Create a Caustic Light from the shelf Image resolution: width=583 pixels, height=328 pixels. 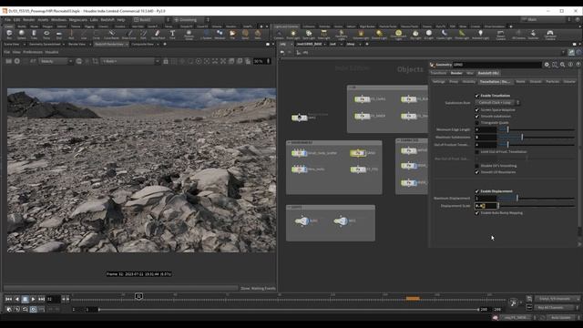coord(444,35)
